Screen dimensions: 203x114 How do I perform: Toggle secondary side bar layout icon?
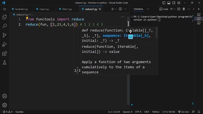[x=174, y=3]
